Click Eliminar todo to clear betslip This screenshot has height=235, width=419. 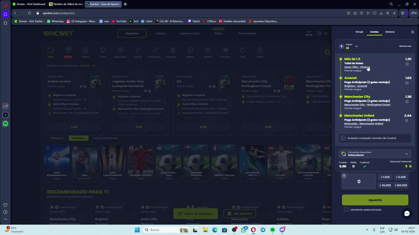[405, 46]
